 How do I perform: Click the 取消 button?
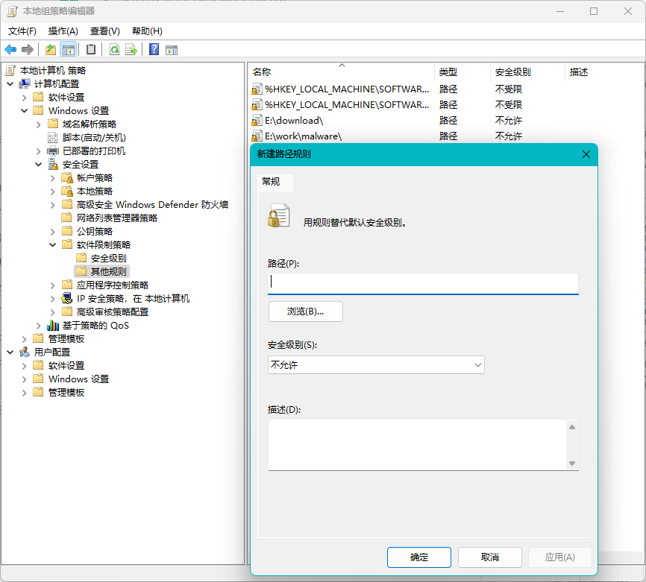point(490,557)
